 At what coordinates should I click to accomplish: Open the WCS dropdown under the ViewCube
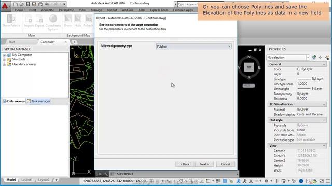pyautogui.click(x=248, y=86)
